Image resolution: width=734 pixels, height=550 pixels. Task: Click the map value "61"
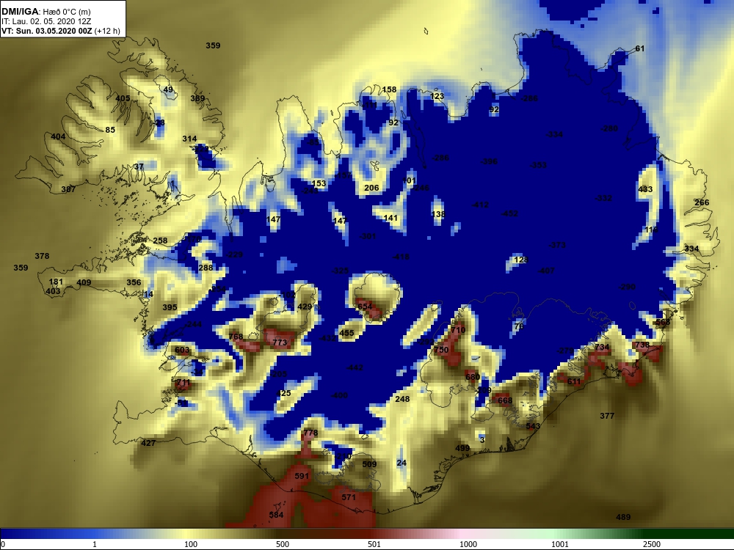coord(640,48)
